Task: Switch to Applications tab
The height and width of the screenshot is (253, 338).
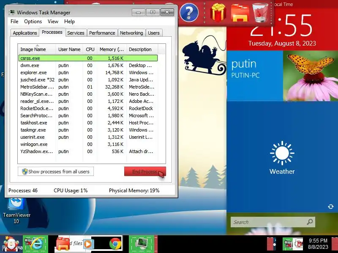Action: (25, 33)
